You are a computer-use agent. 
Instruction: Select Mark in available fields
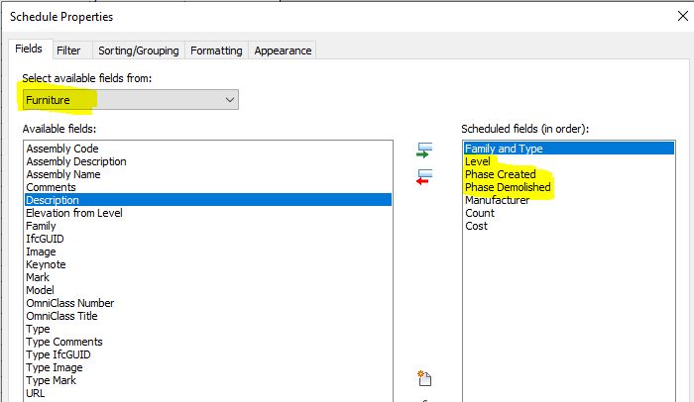pos(208,277)
